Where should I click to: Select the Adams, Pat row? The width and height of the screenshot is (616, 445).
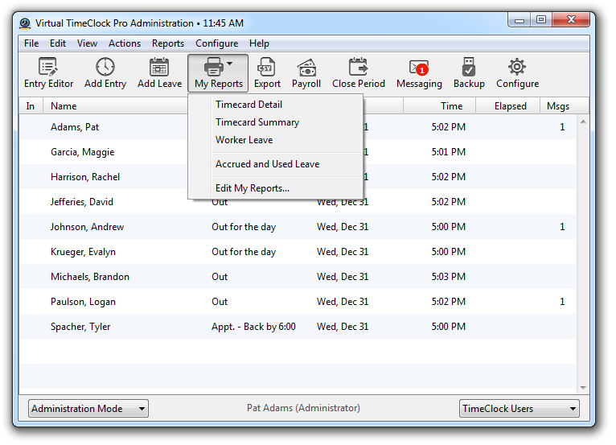coord(298,127)
